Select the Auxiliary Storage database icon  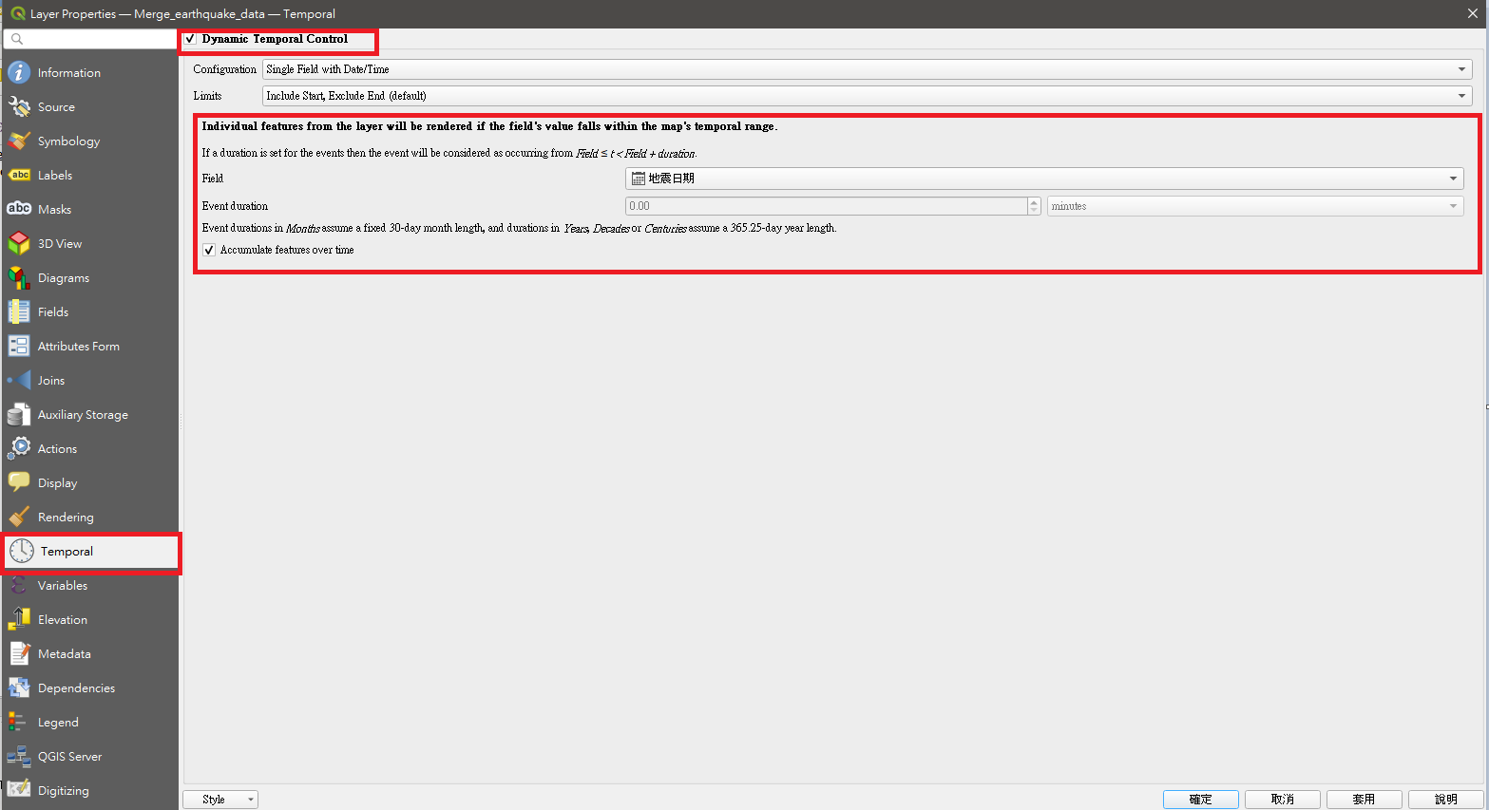click(x=19, y=415)
